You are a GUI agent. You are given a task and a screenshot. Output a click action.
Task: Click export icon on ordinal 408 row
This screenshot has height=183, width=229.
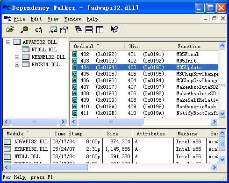[75, 93]
